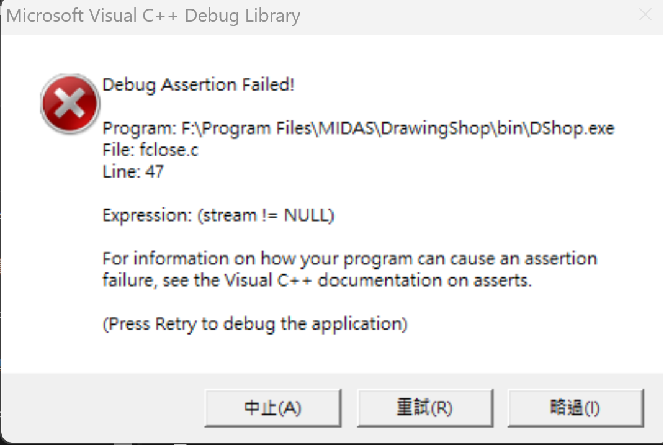Click the 中止(A) abort button
664x445 pixels.
(272, 408)
